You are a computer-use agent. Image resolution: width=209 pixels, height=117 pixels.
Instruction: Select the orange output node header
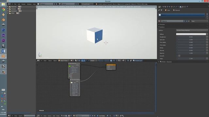(x=111, y=65)
